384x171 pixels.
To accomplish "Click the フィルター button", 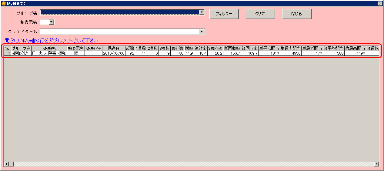I will point(224,14).
